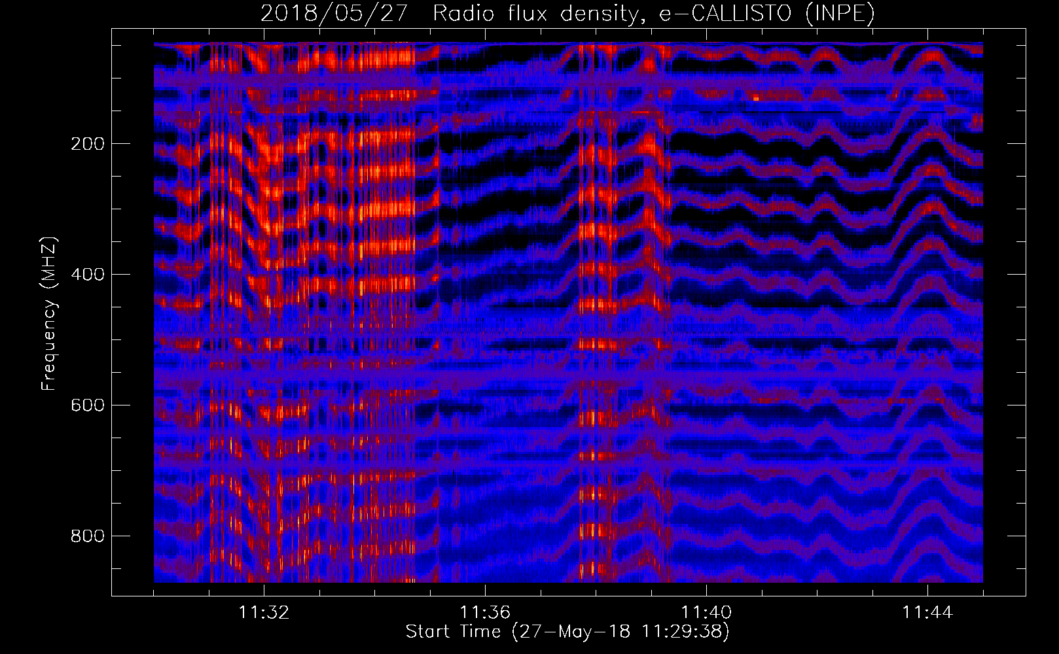Click the 200 frequency tick label
Image resolution: width=1059 pixels, height=654 pixels.
(x=87, y=144)
